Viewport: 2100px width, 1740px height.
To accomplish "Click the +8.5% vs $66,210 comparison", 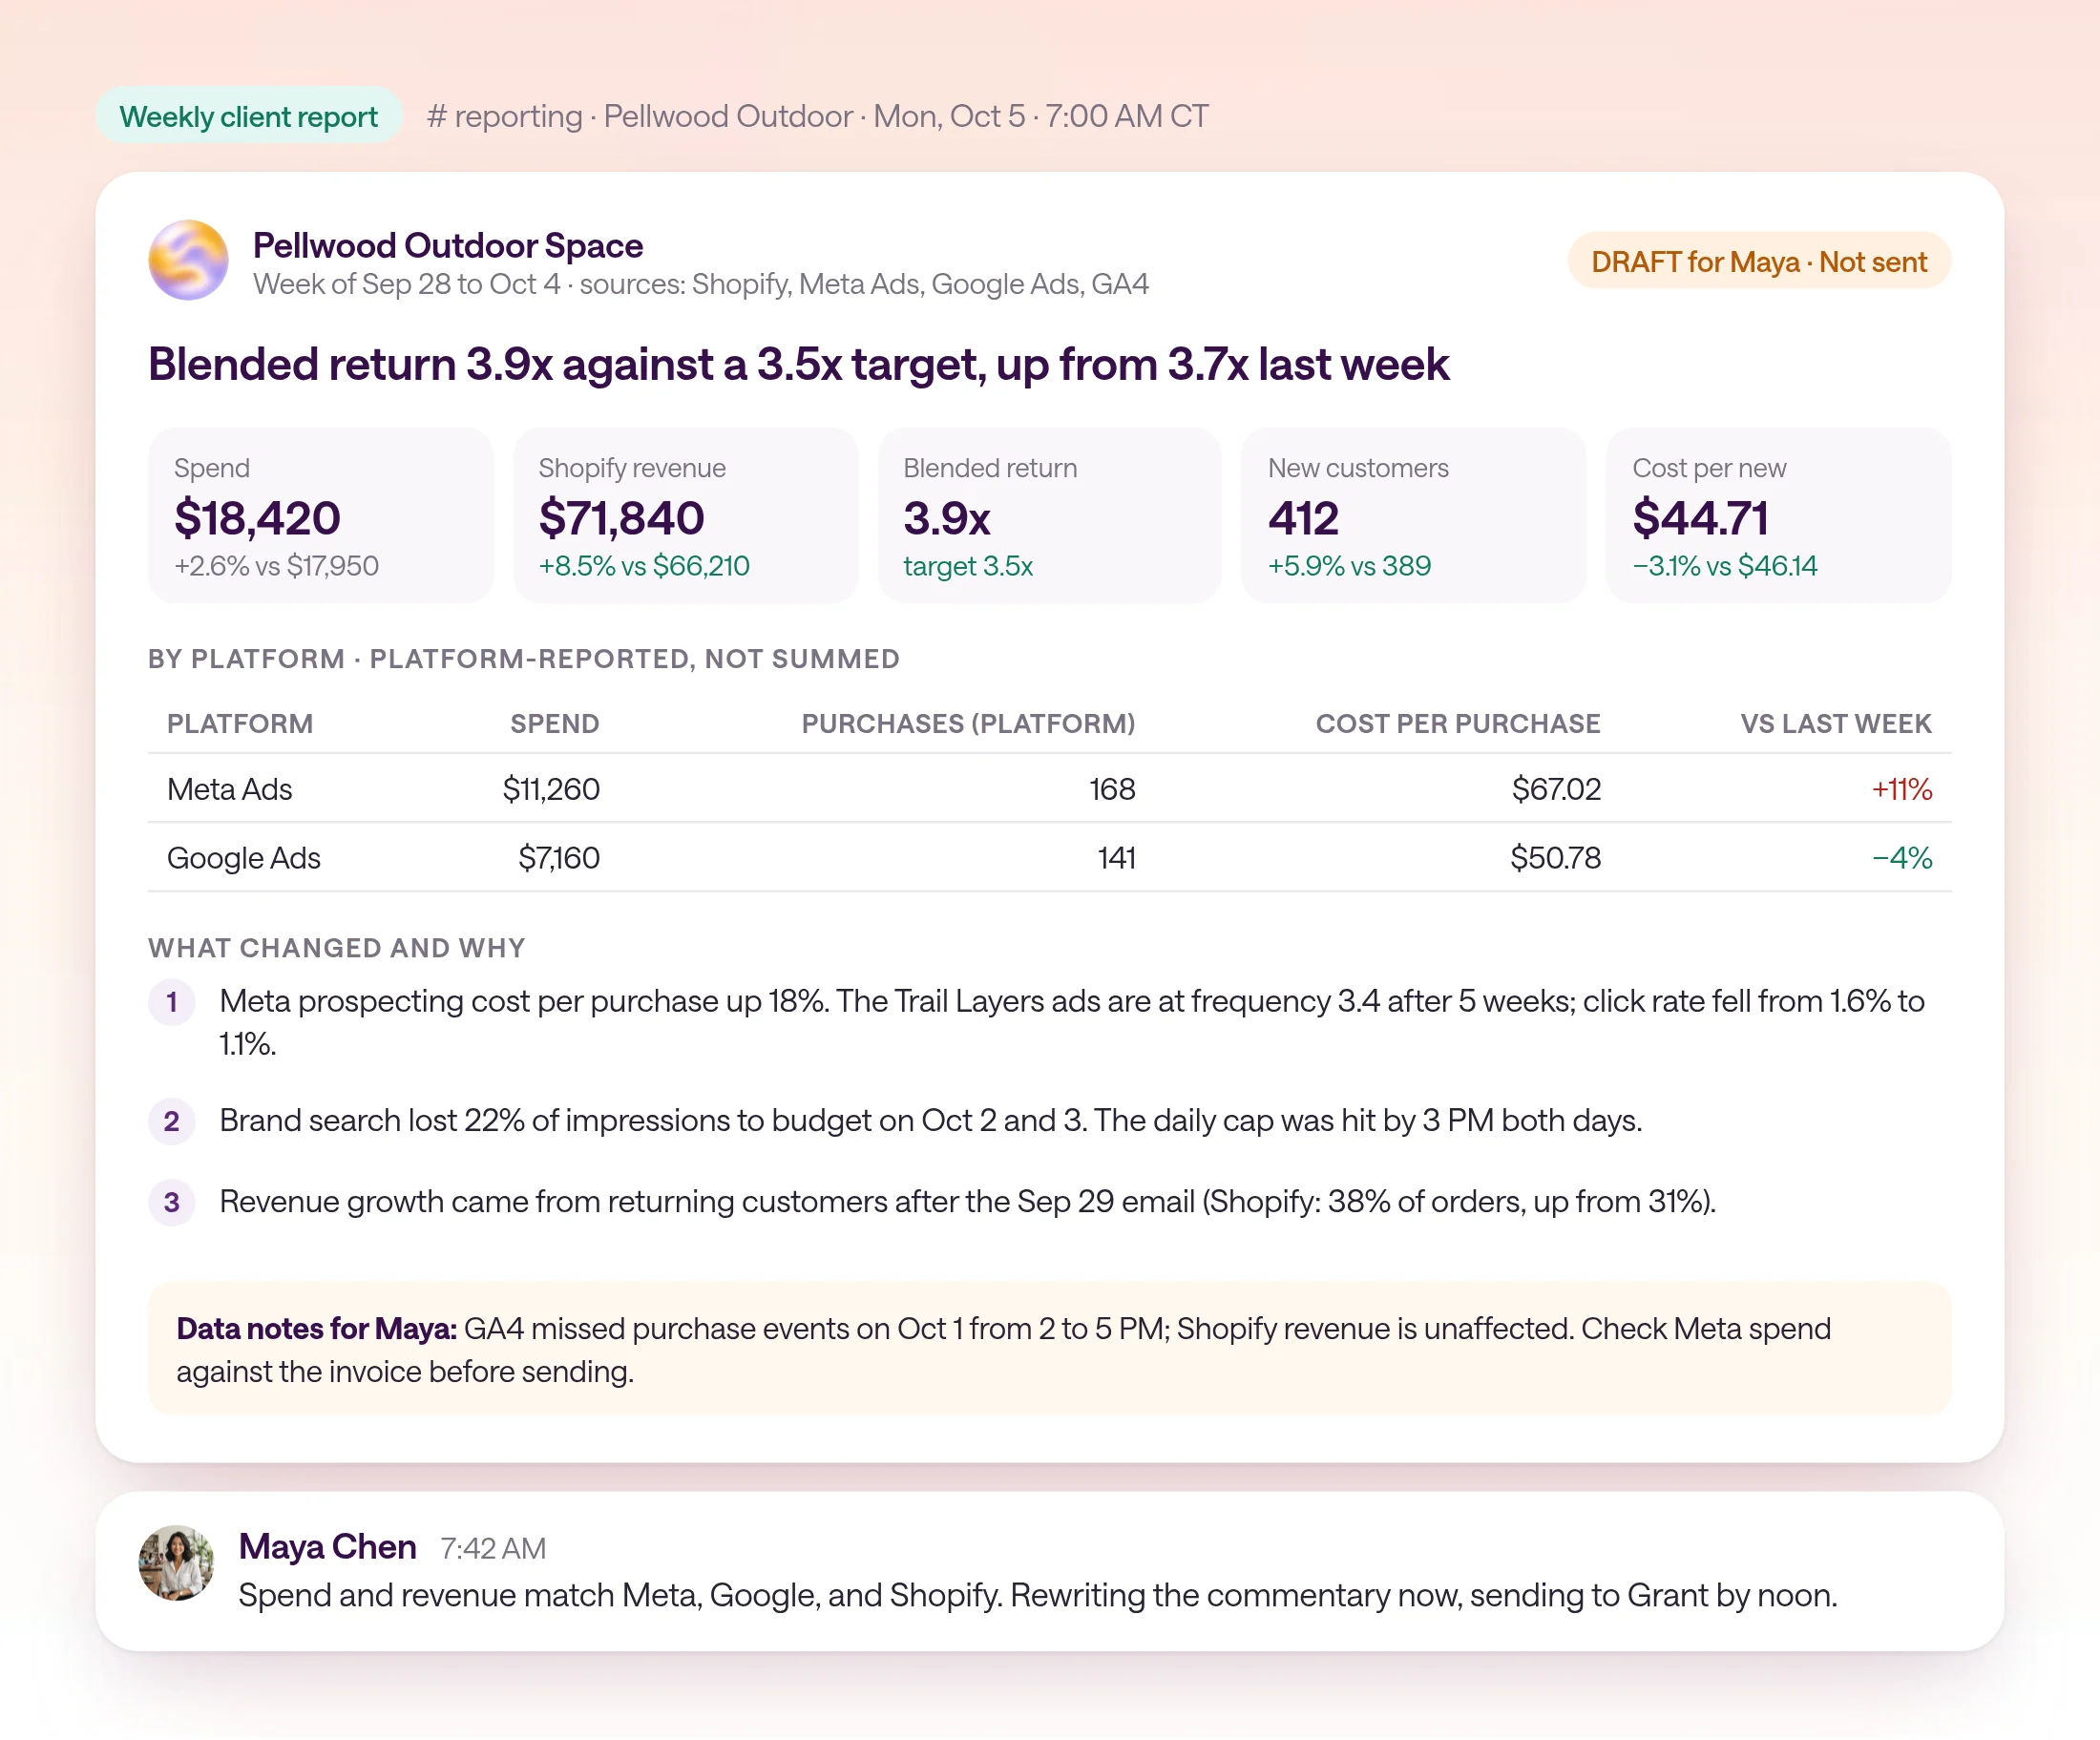I will pos(644,566).
